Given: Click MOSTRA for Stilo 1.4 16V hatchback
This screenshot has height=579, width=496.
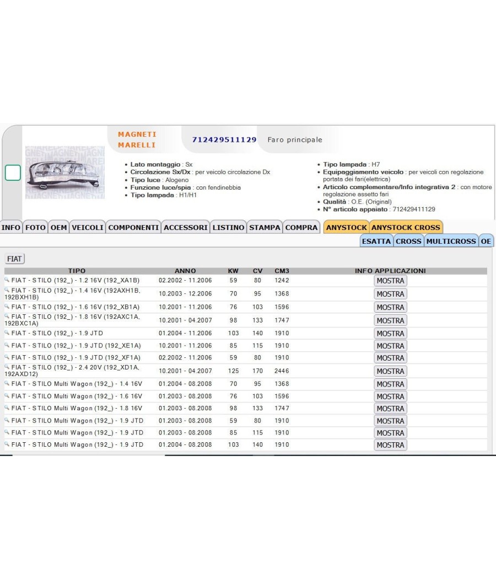Looking at the screenshot, I should click(x=390, y=294).
